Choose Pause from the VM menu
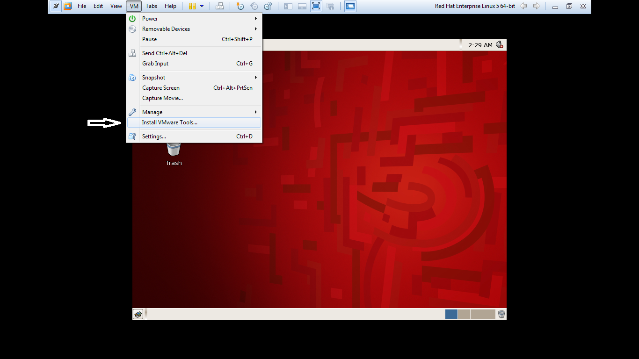Viewport: 639px width, 359px height. coord(194,39)
